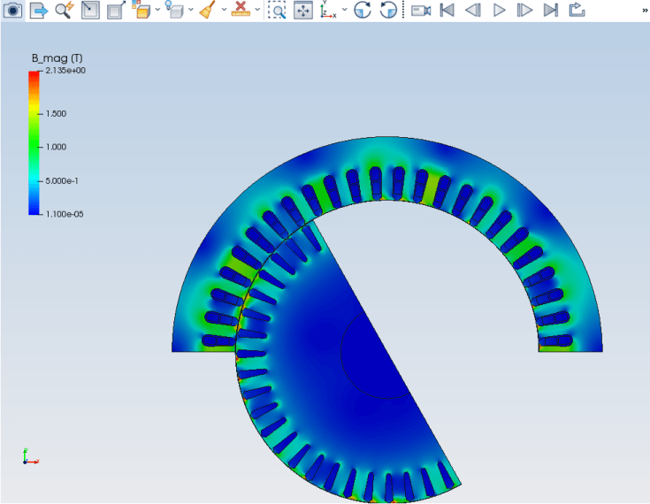This screenshot has height=504, width=650.
Task: Skip to the last animation frame
Action: tap(550, 10)
